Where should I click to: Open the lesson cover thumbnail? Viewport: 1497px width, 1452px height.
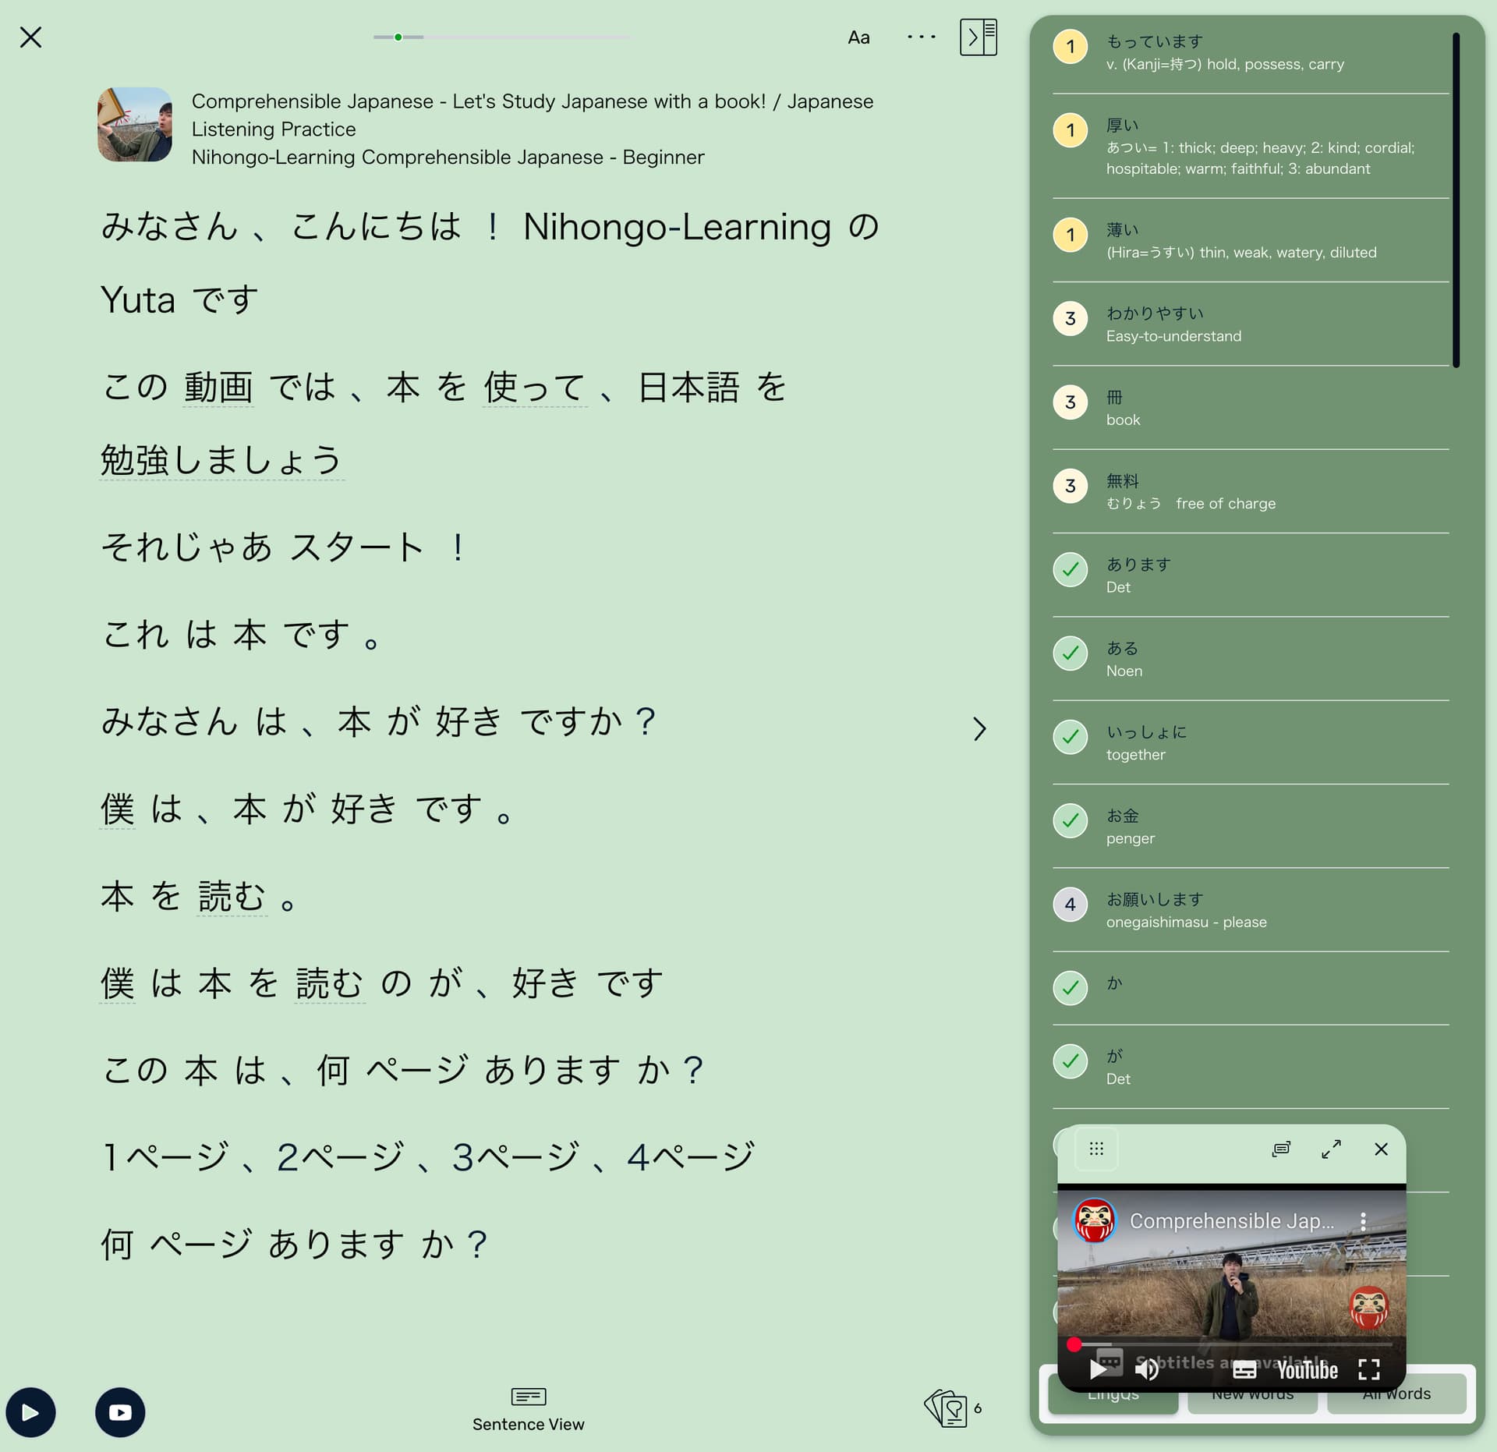pyautogui.click(x=135, y=125)
